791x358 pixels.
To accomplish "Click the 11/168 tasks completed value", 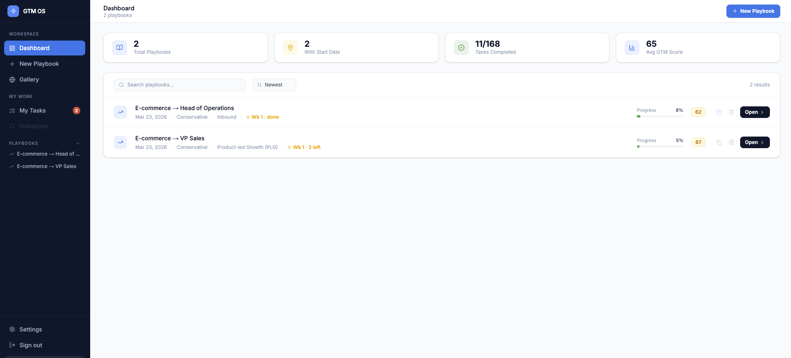I will coord(487,44).
